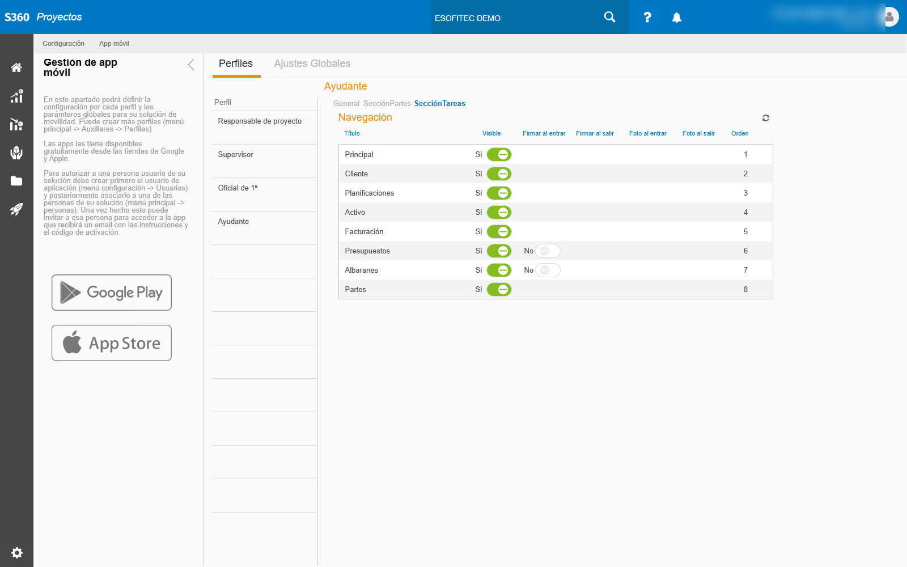Select the Facturación row title
Viewport: 907px width, 567px height.
pyautogui.click(x=365, y=231)
